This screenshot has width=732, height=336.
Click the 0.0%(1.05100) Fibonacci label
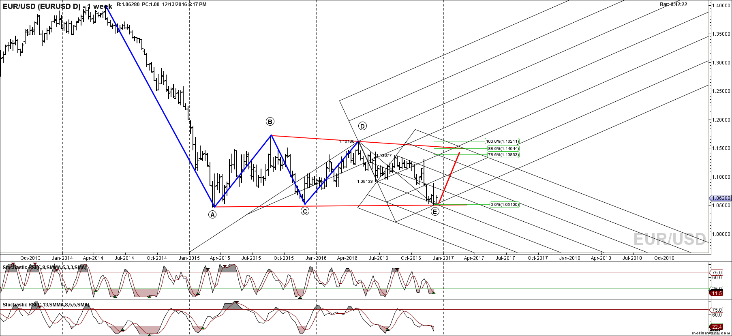pos(505,205)
